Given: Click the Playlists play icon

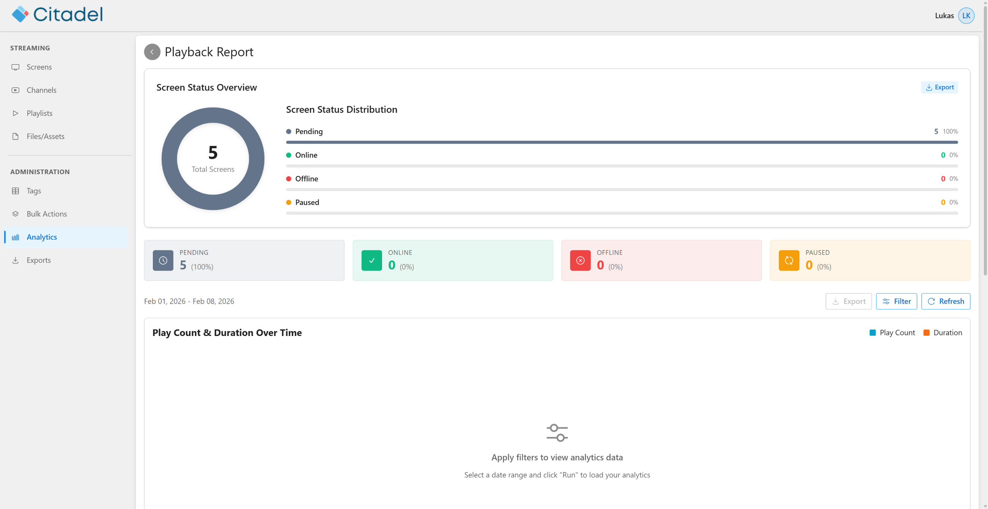Looking at the screenshot, I should pyautogui.click(x=15, y=113).
